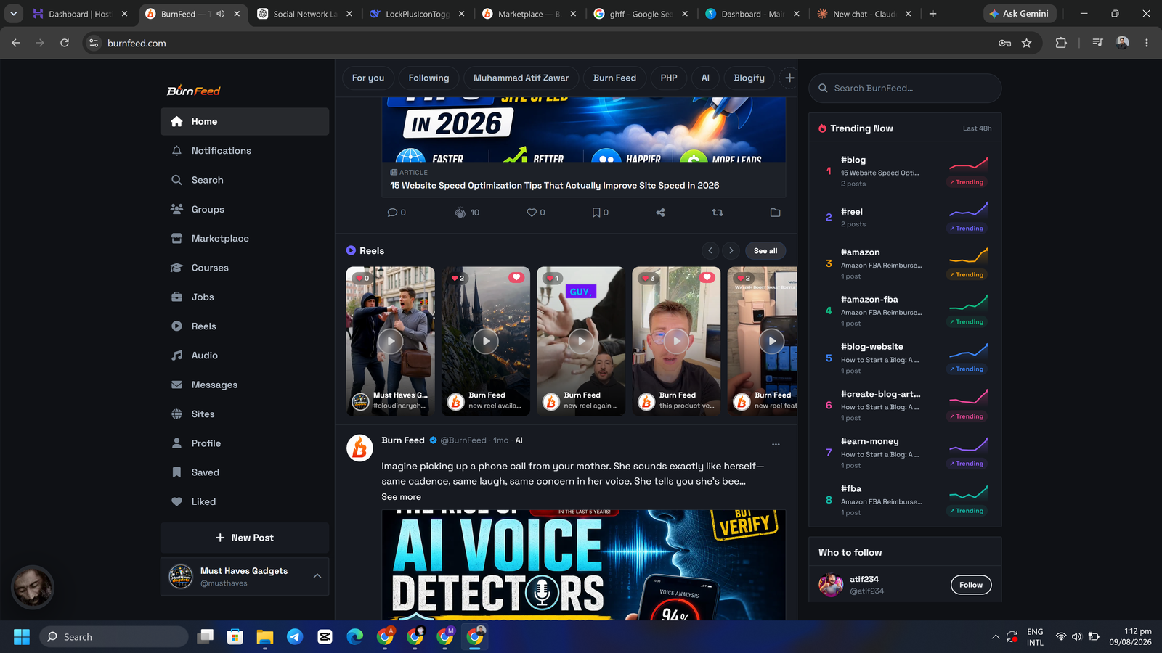
Task: Select the AI feed tab
Action: (705, 78)
